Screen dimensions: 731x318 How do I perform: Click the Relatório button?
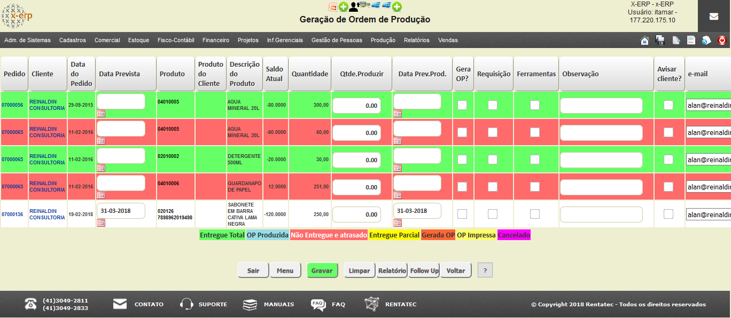point(392,271)
